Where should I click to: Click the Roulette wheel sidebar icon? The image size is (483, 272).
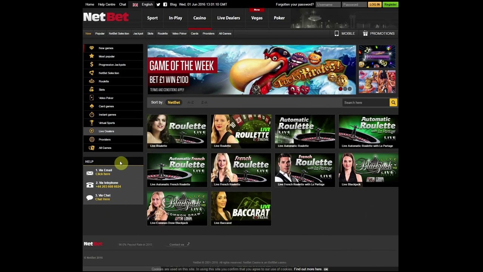(x=91, y=81)
